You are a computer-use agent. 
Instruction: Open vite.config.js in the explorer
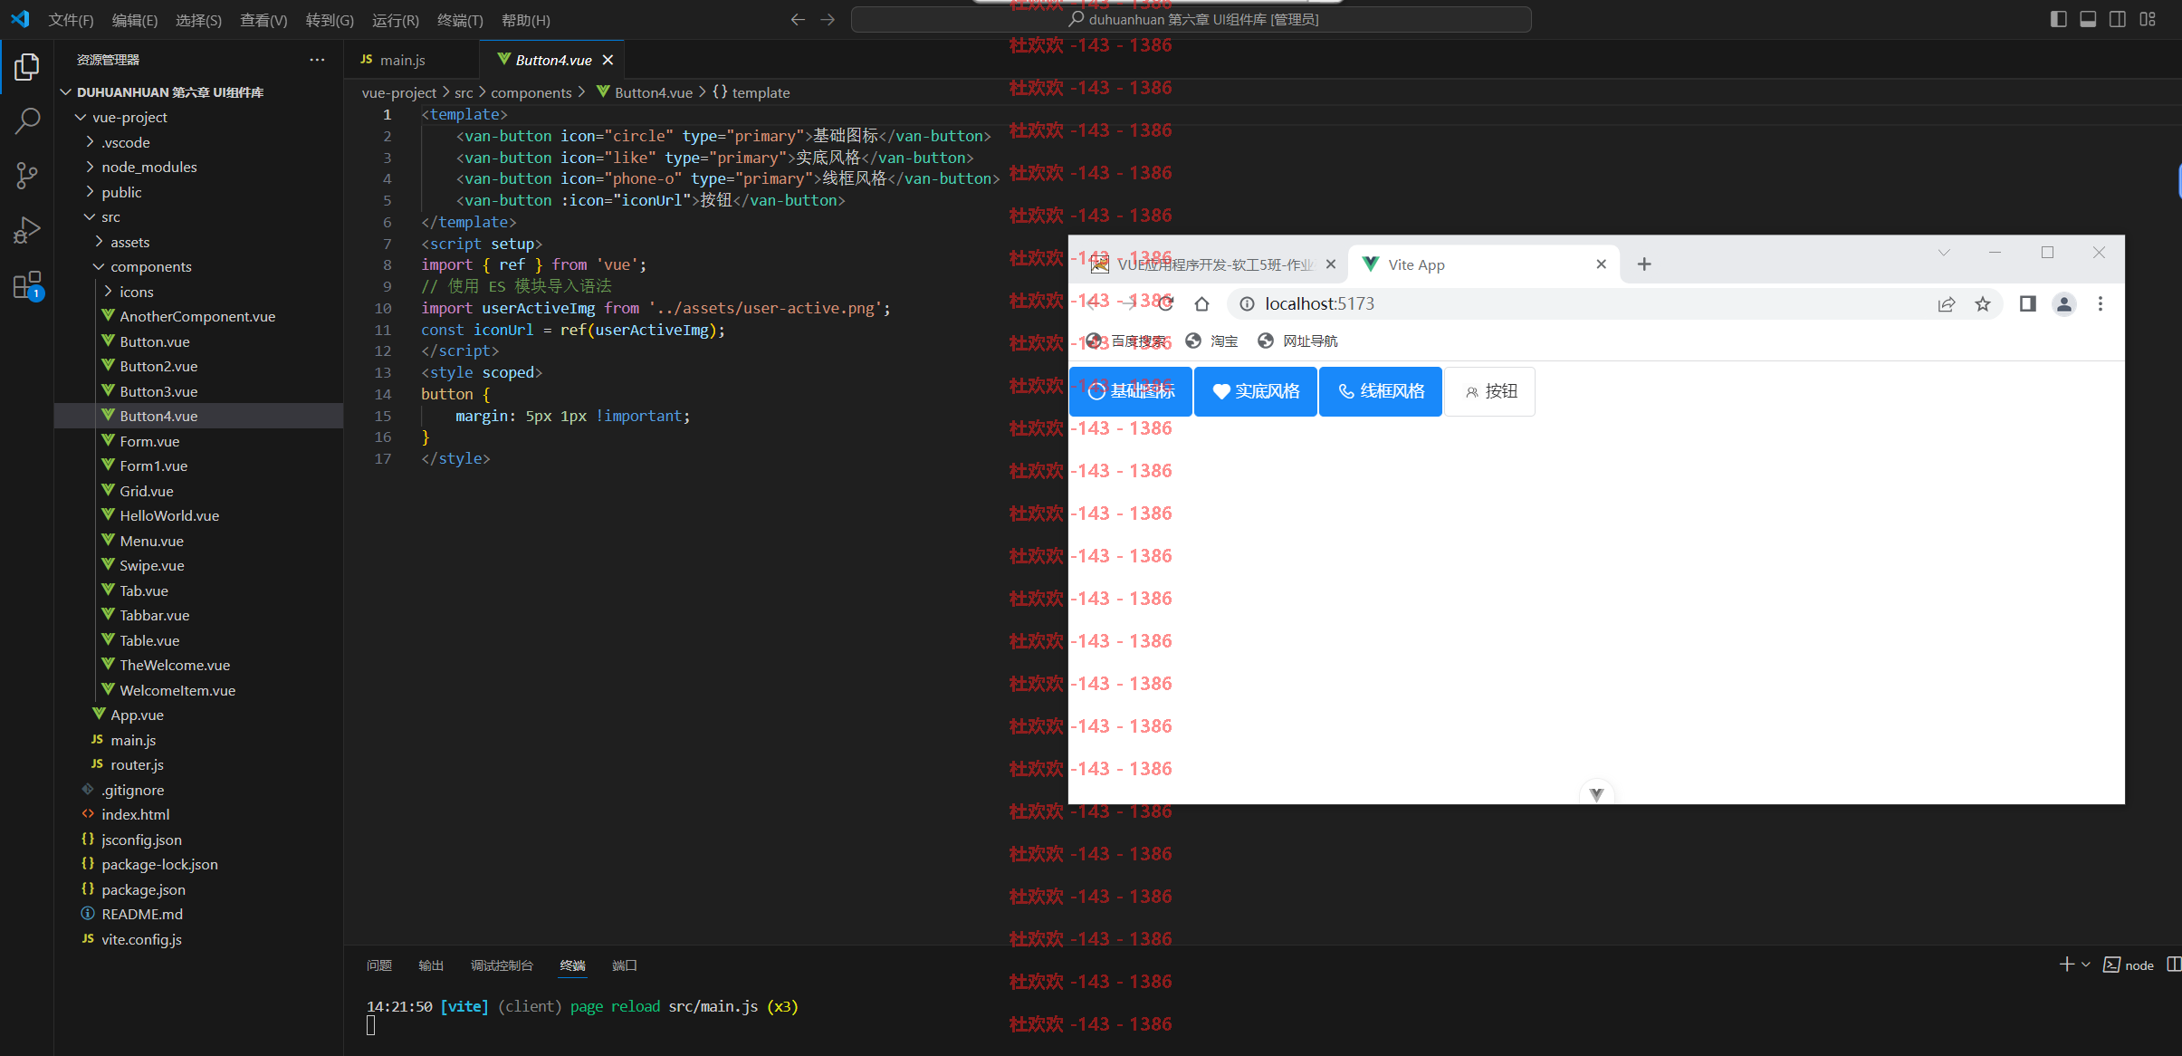[141, 939]
